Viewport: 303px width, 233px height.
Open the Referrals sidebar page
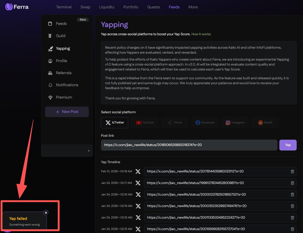[63, 73]
